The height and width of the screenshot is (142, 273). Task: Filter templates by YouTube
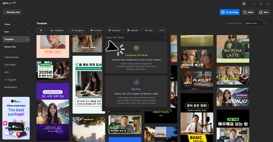click(96, 30)
